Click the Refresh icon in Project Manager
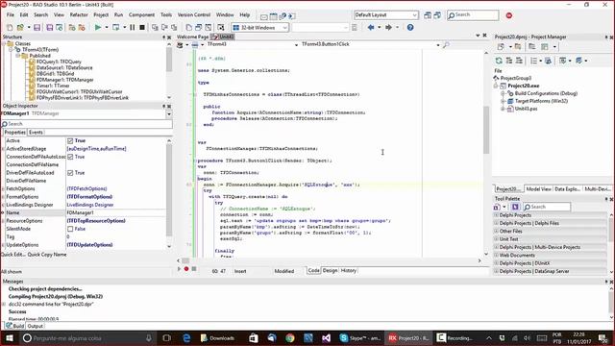The height and width of the screenshot is (346, 615). [499, 61]
